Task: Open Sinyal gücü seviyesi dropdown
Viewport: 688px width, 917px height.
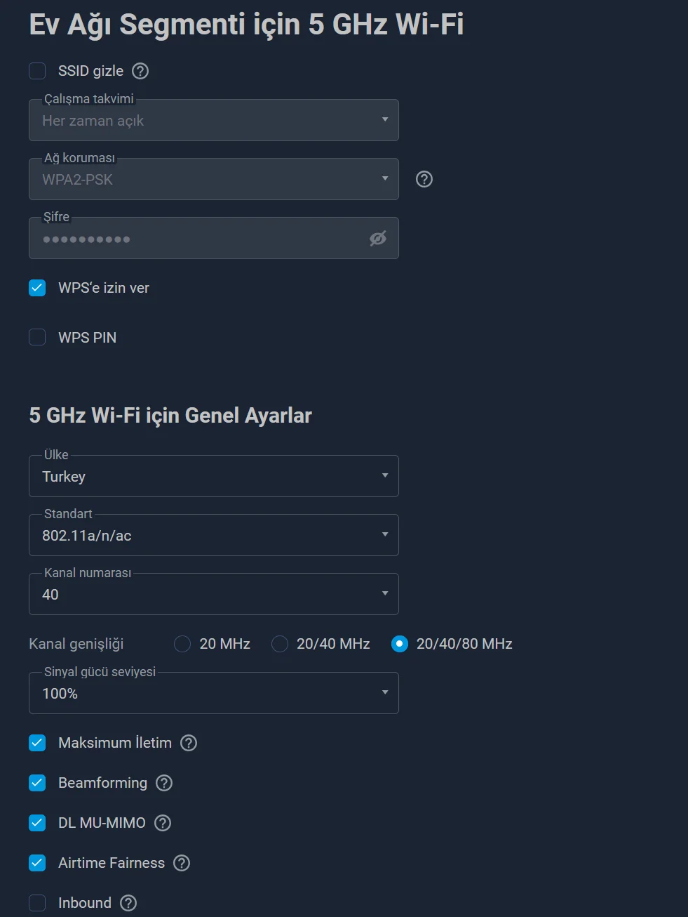Action: point(213,693)
